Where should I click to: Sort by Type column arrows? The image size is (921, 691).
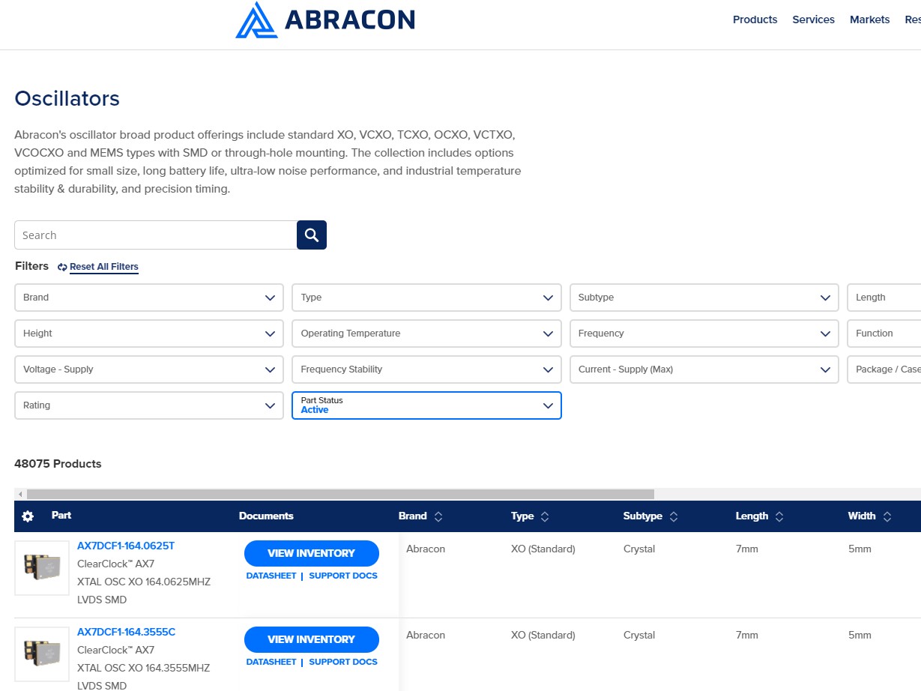click(545, 516)
